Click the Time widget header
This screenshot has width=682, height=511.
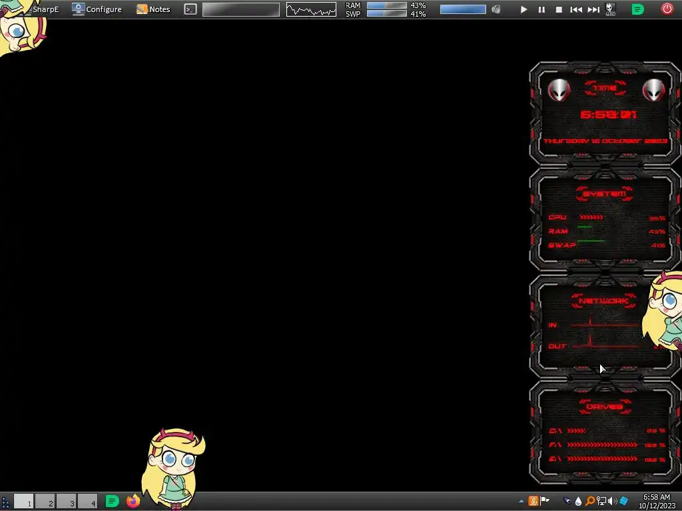(605, 88)
